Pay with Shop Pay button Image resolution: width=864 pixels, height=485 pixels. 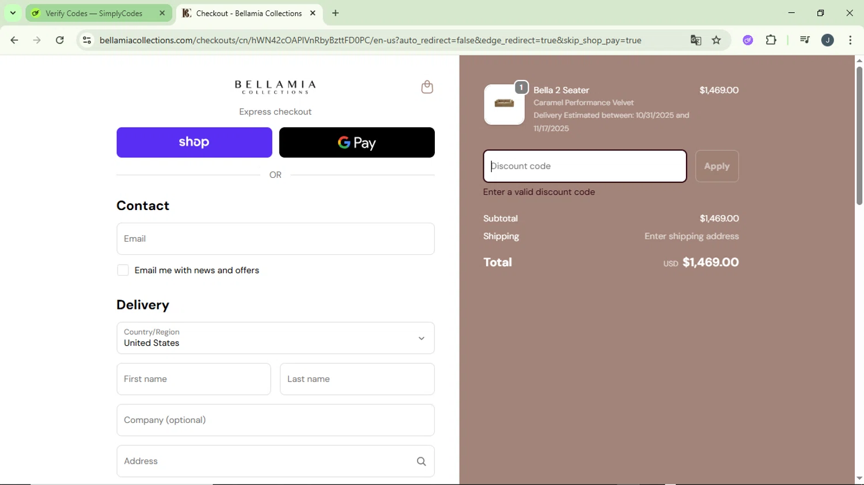(x=194, y=143)
